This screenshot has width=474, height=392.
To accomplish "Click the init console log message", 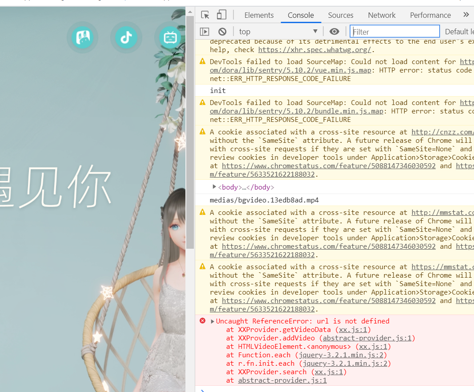I will tap(217, 90).
